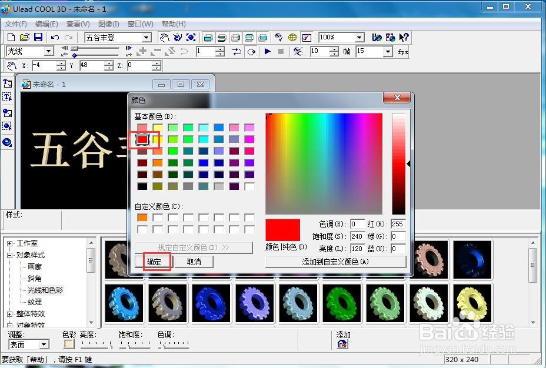Toggle ping-pong loop mode icon
This screenshot has width=546, height=368.
tap(237, 52)
